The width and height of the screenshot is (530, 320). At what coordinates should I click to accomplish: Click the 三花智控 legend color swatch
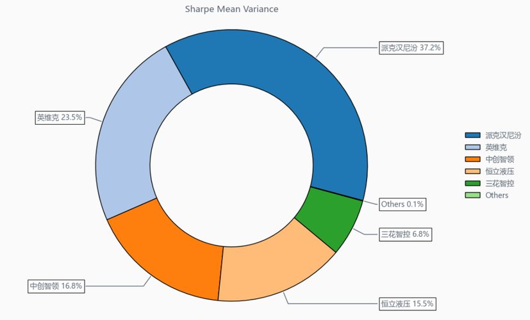(472, 183)
